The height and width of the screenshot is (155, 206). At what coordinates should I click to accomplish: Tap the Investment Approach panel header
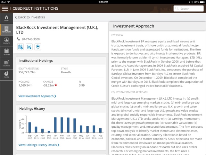coord(157,26)
